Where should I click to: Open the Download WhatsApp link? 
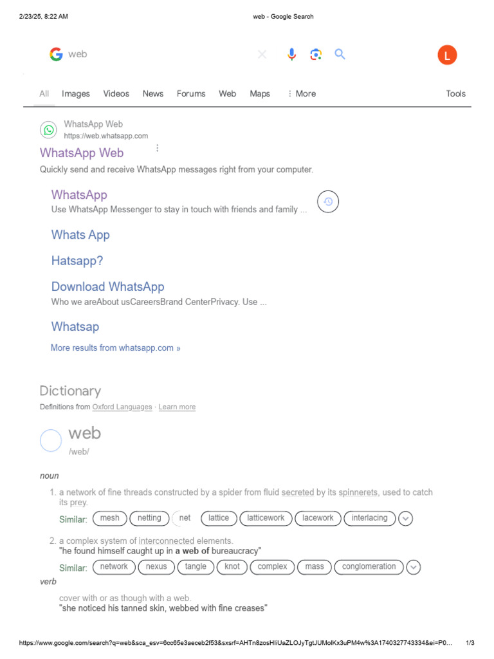click(108, 287)
